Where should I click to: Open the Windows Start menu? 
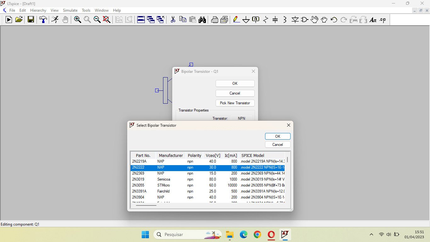point(145,234)
